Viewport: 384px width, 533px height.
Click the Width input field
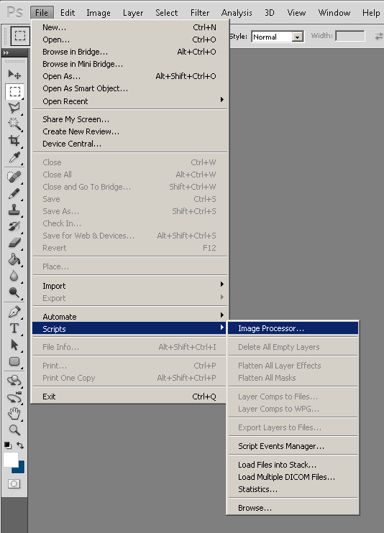coord(350,36)
